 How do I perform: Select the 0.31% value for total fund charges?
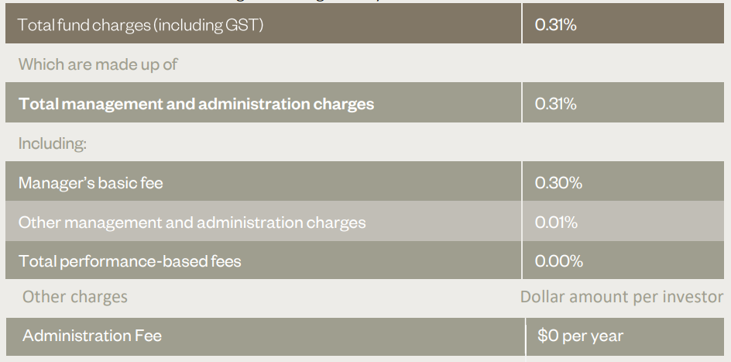pyautogui.click(x=555, y=25)
